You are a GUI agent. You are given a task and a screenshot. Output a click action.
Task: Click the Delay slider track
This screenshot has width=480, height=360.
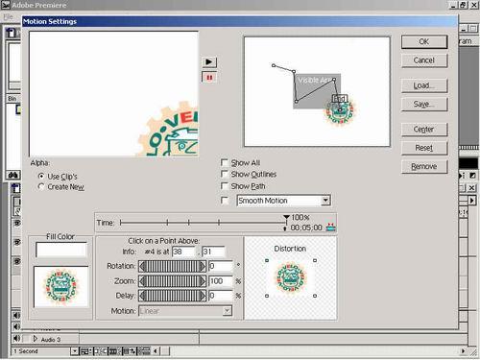(173, 296)
